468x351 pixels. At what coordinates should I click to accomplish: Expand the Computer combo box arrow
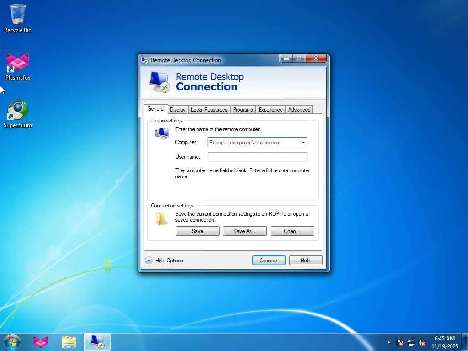[x=303, y=143]
